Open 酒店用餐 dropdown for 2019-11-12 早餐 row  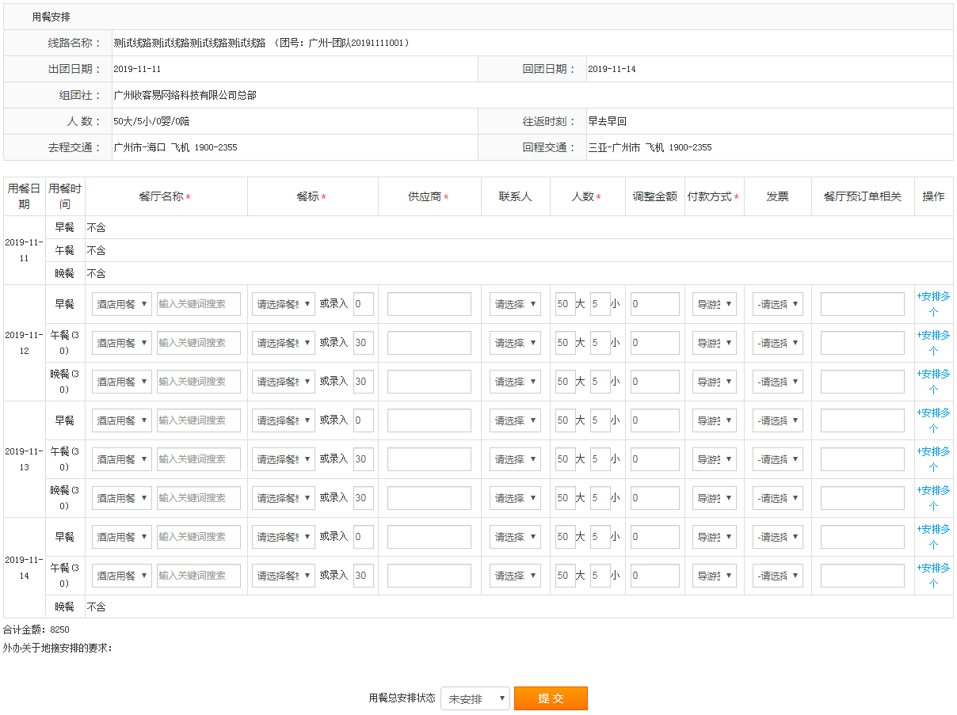(122, 304)
